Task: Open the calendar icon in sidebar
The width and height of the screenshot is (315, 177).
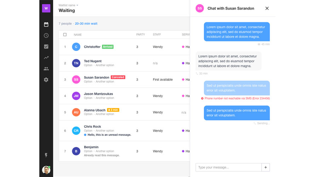Action: (46, 24)
